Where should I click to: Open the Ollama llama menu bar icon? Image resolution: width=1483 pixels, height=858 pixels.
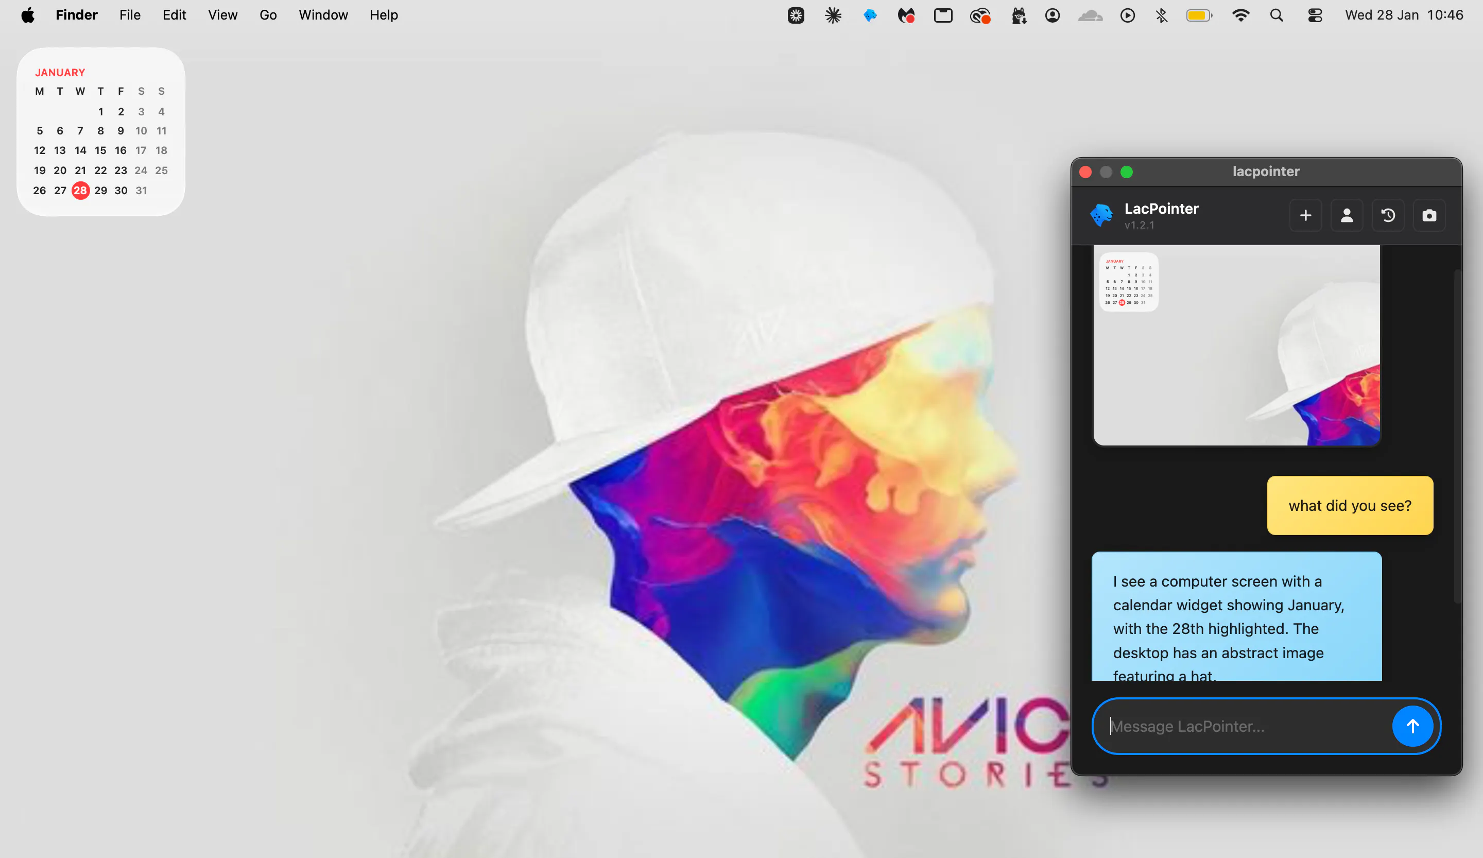1019,15
